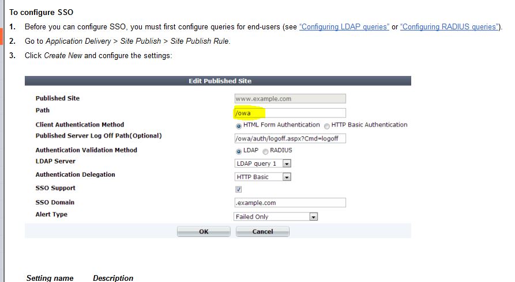
Task: Select HTTP Basic Authentication radio button
Action: 327,125
